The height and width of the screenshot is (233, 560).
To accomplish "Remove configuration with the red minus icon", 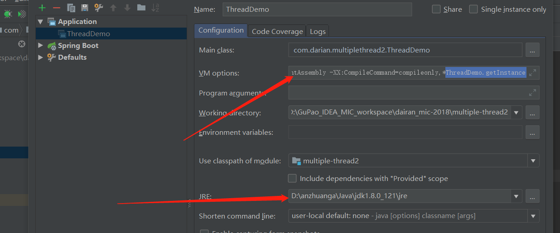I will tap(56, 7).
